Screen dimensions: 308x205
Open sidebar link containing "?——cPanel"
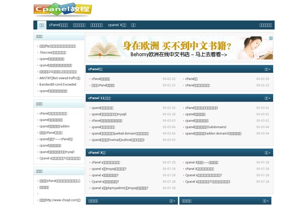[x=56, y=139]
